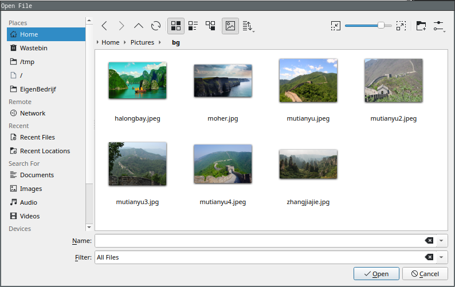Open the options settings sliders icon
Image resolution: width=455 pixels, height=287 pixels.
coord(439,26)
